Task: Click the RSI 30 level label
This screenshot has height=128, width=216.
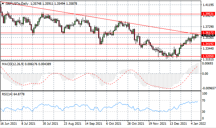Action: (x=204, y=111)
